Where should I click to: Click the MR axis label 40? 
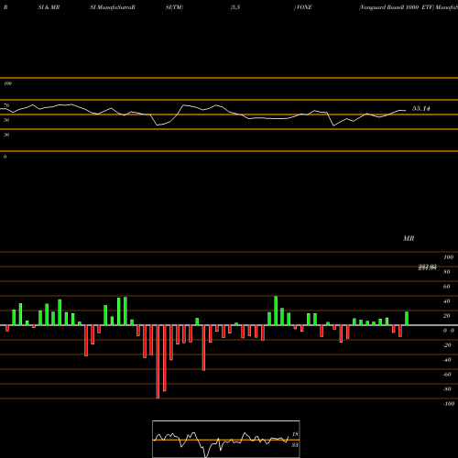(446, 301)
